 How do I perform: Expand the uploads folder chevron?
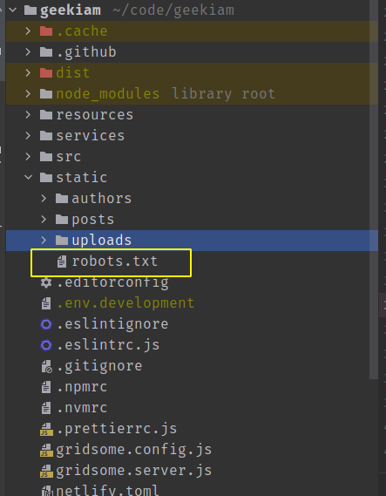[44, 240]
